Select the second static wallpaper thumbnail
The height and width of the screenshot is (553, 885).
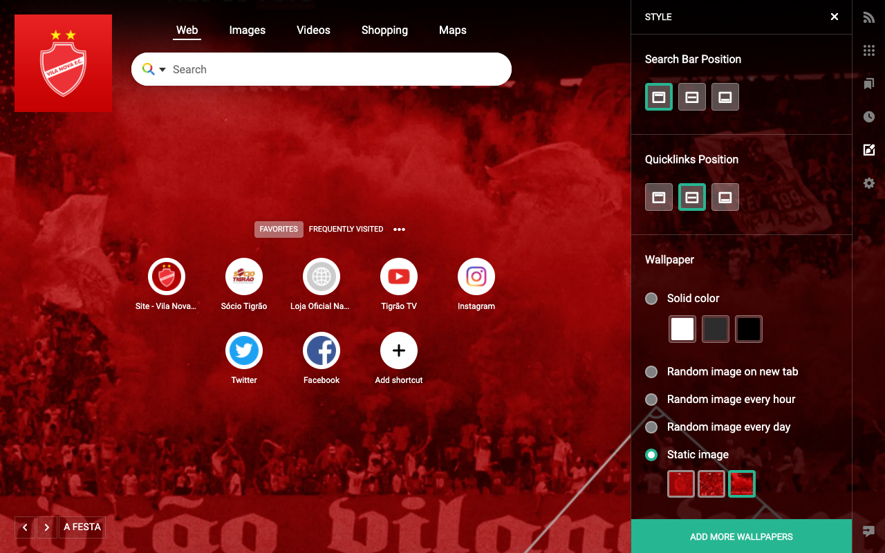click(711, 484)
